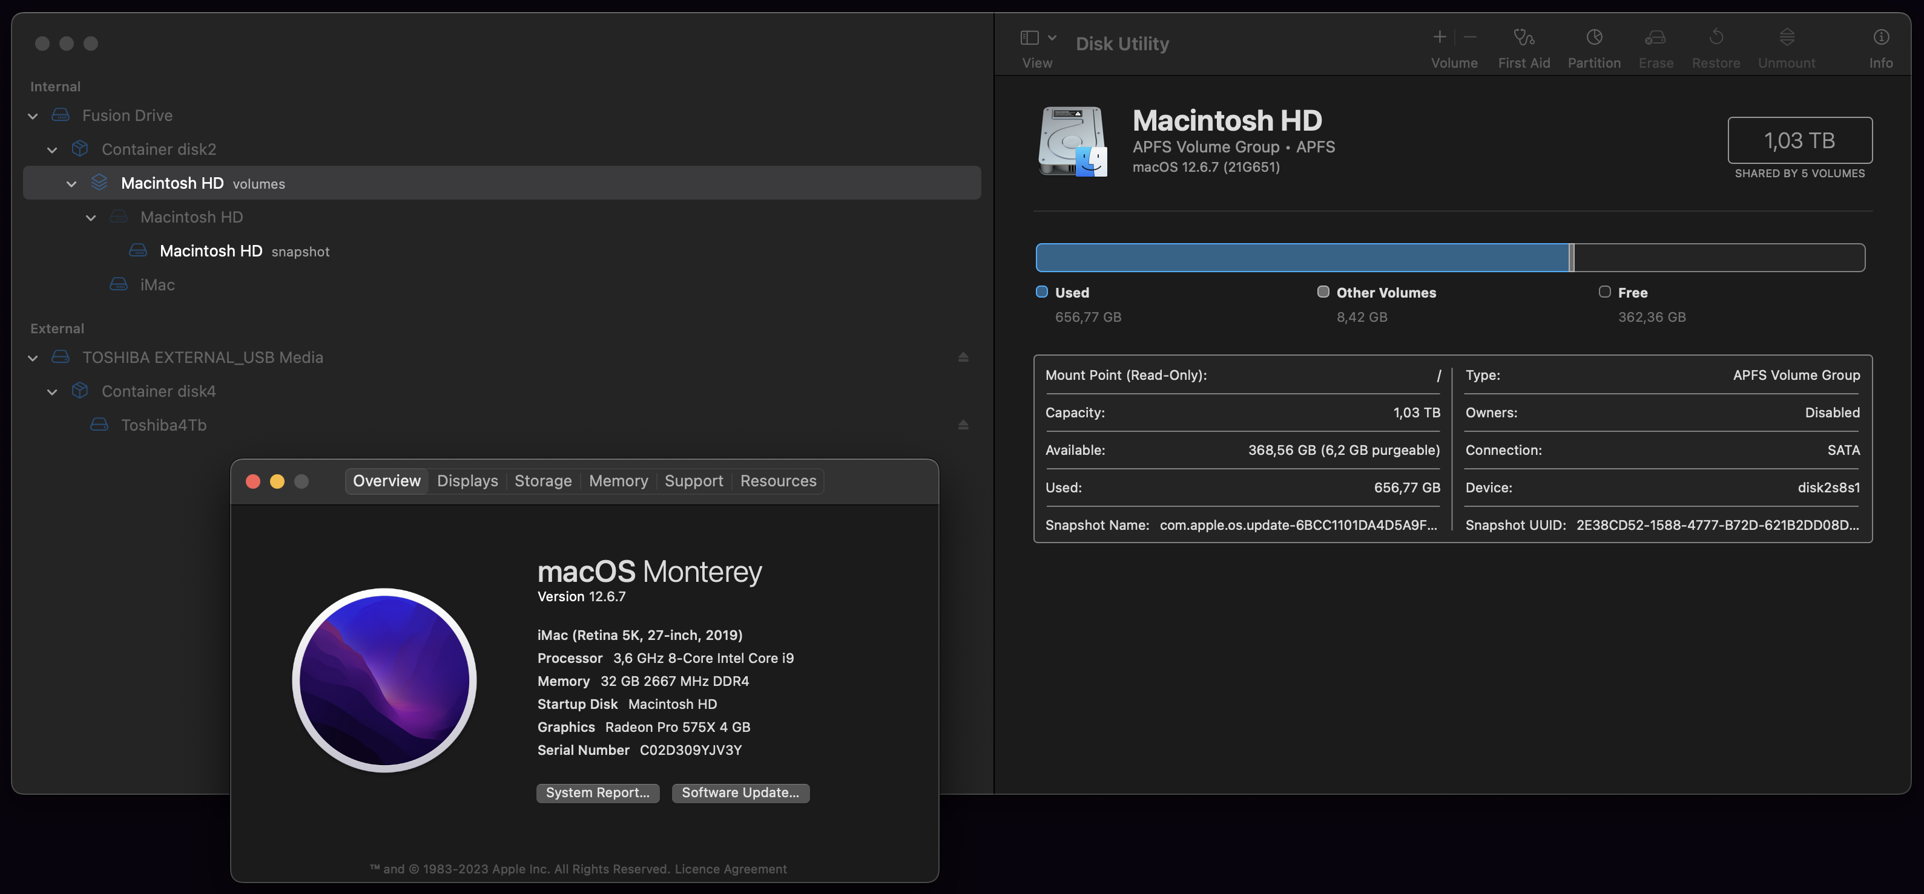Image resolution: width=1924 pixels, height=894 pixels.
Task: Eject TOSHIBA EXTERNAL_USB Media
Action: point(963,357)
